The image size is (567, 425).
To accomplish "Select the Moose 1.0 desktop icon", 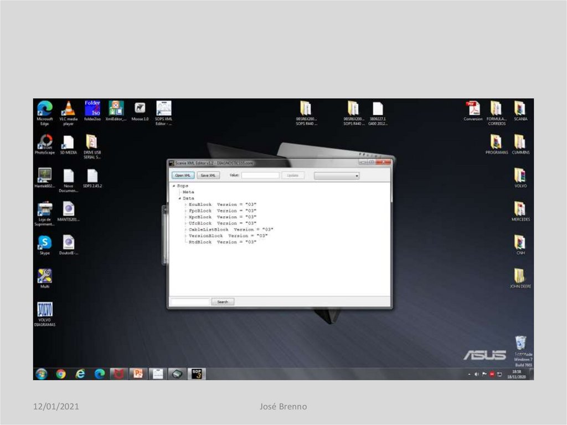I will (140, 111).
